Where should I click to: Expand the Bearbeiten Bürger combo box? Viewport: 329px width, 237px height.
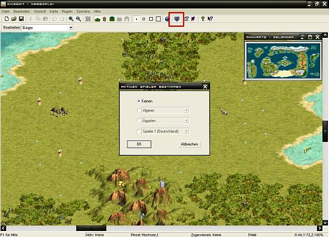pos(71,27)
